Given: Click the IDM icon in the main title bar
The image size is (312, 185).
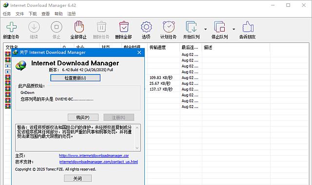Looking at the screenshot, I should pyautogui.click(x=5, y=5).
